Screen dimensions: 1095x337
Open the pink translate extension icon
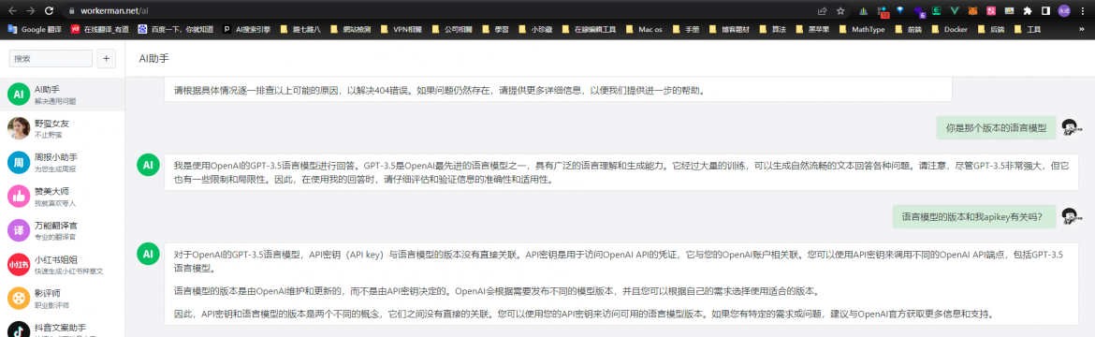click(x=991, y=11)
